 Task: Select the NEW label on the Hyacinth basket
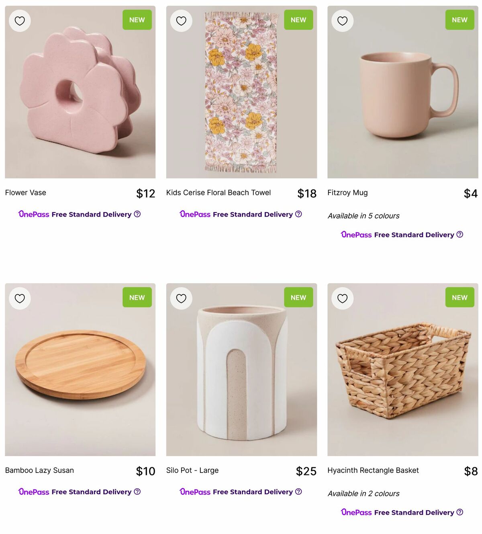pos(460,297)
